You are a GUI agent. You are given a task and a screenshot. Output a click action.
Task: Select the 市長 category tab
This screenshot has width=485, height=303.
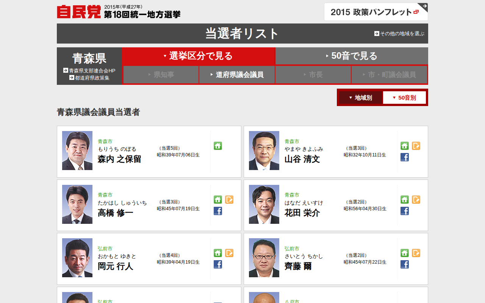point(313,75)
